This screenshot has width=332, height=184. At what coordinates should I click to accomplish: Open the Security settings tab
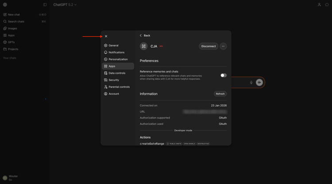point(118,80)
